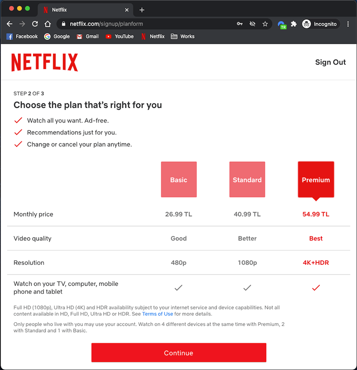Viewport: 357px width, 370px height.
Task: Select the Basic plan column
Action: (178, 179)
